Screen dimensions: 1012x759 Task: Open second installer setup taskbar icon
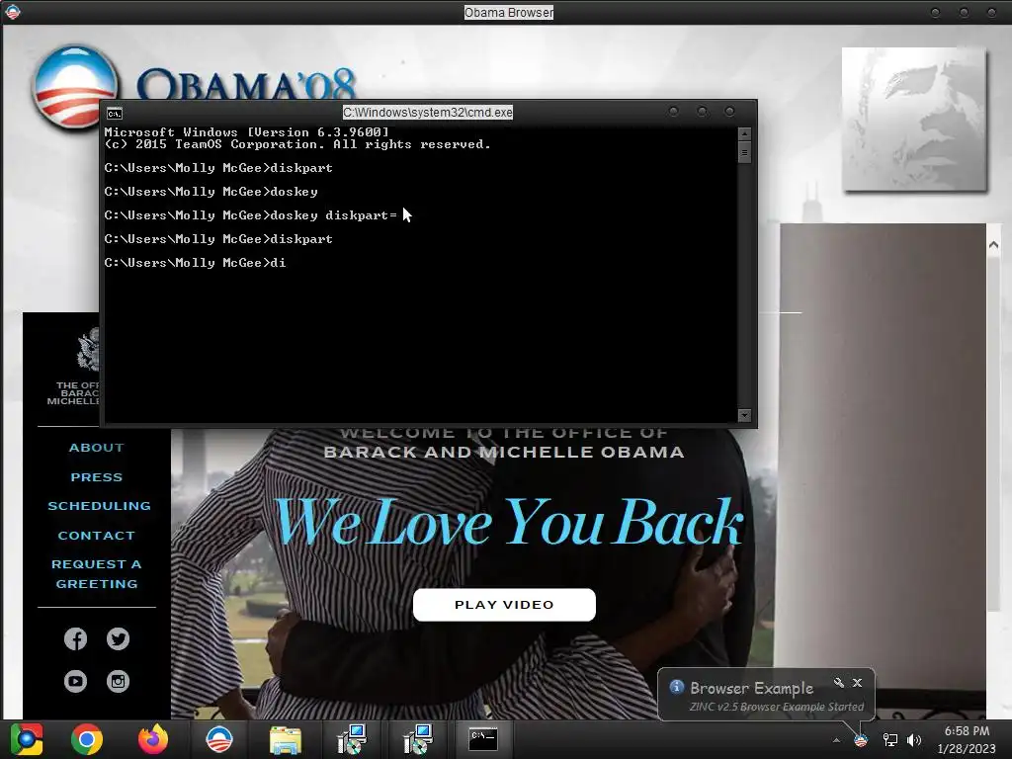click(418, 739)
